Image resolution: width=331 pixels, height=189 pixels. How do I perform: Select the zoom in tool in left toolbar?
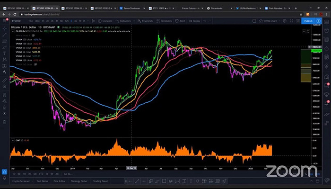pos(4,87)
